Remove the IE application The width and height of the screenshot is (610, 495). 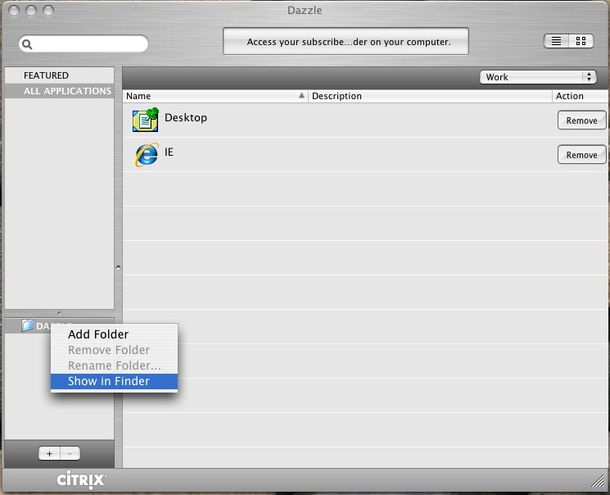(581, 155)
